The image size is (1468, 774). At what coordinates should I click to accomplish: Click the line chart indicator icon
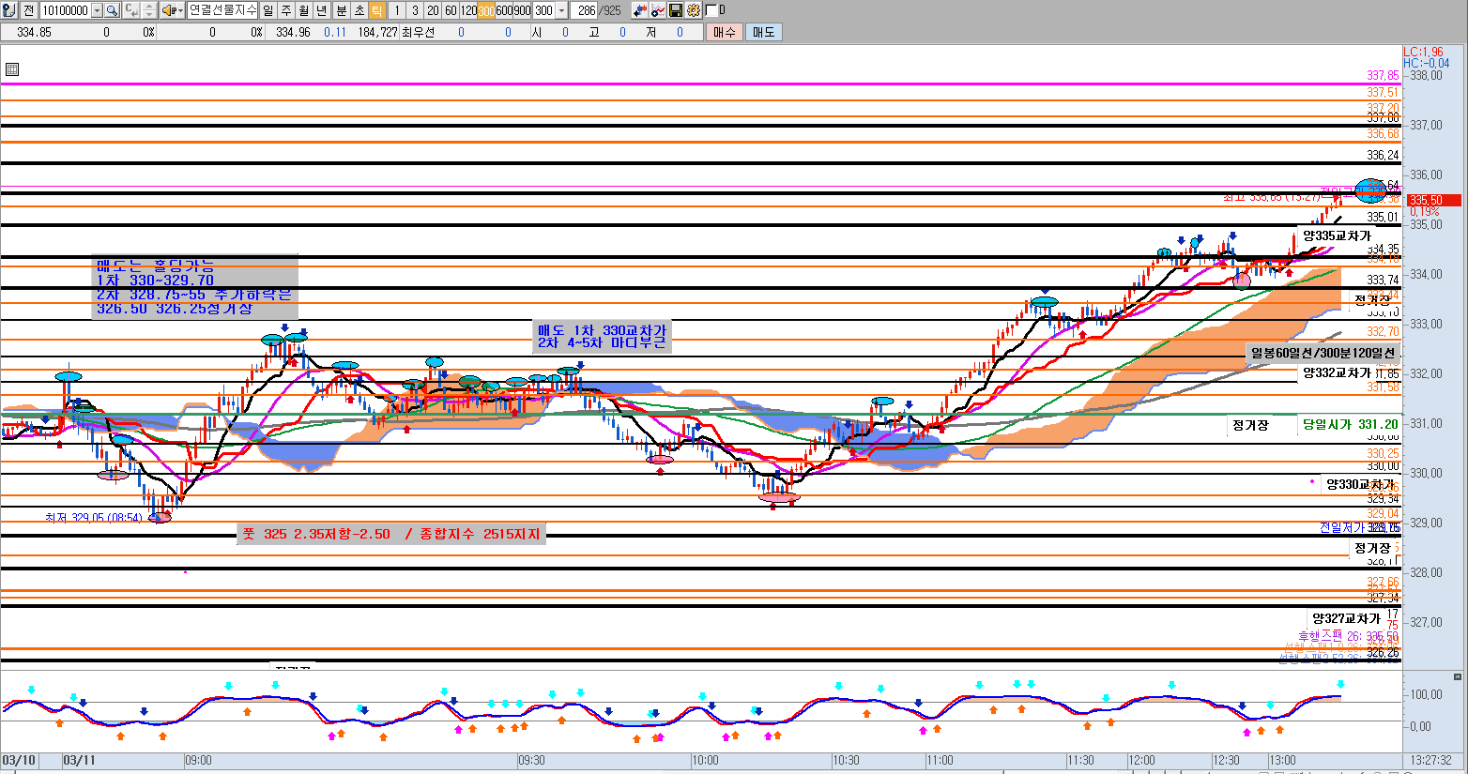click(658, 10)
